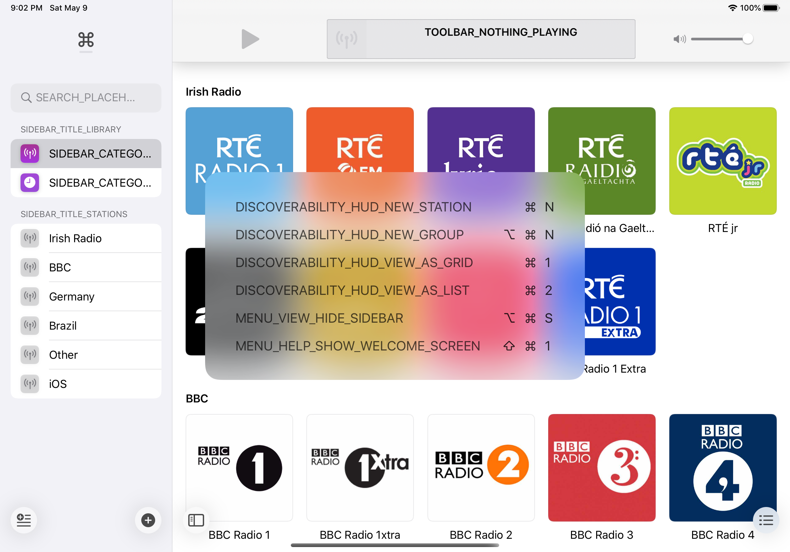The image size is (790, 552).
Task: Click the speaker volume icon
Action: 679,39
